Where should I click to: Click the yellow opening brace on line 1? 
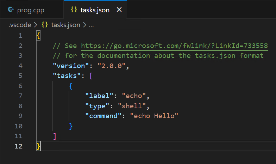[x=38, y=36]
